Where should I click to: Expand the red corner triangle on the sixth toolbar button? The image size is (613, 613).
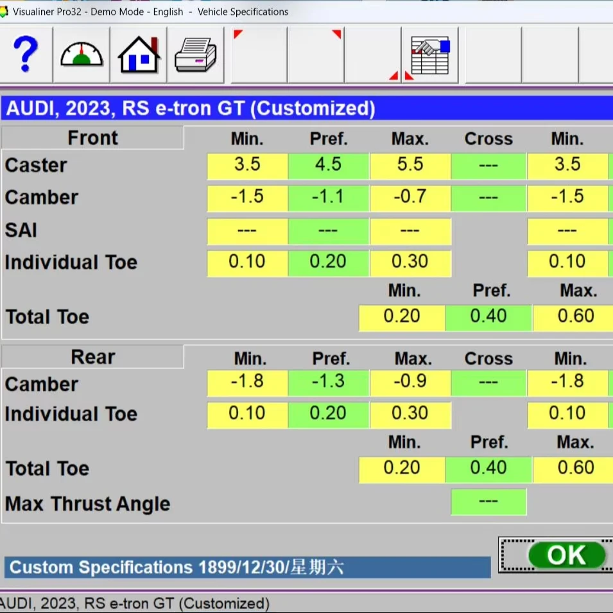336,33
